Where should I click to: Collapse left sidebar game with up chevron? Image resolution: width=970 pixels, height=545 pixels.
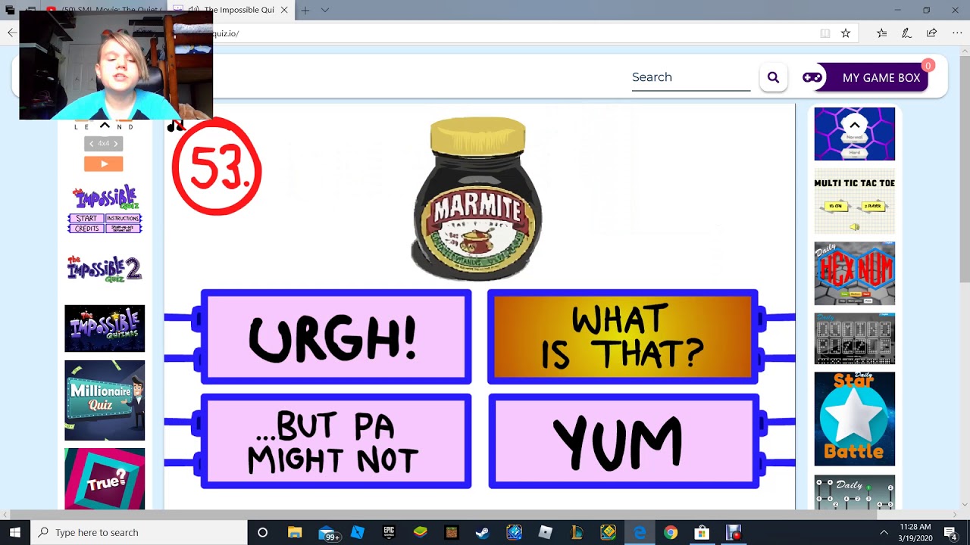coord(105,125)
